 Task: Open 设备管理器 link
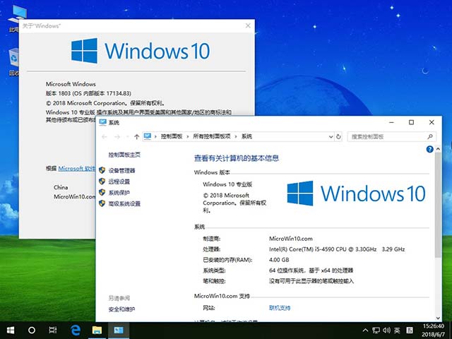point(121,171)
